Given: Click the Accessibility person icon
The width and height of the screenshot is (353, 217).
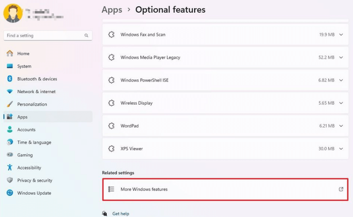Looking at the screenshot, I should 10,168.
